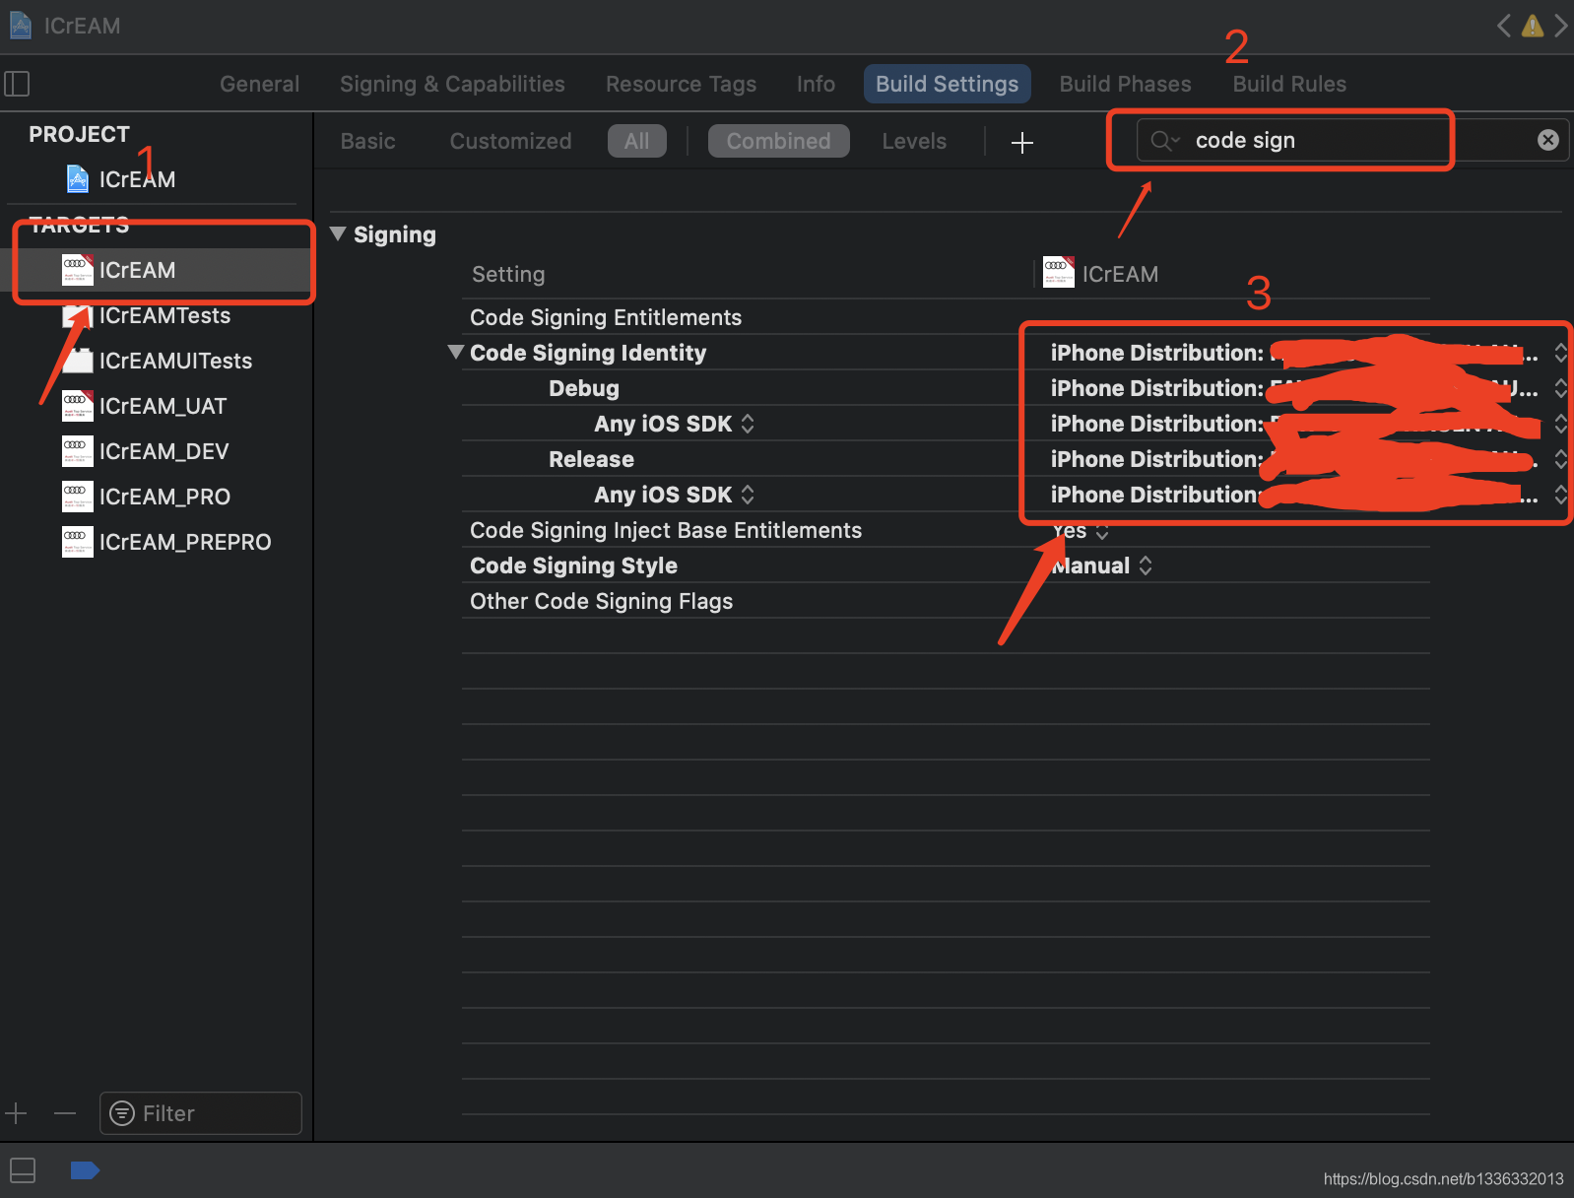Click the ICrEAM project file icon in title
Image resolution: width=1574 pixels, height=1198 pixels.
point(20,26)
